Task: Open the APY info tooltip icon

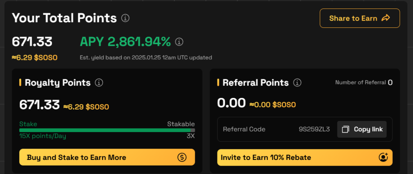Action: 179,42
